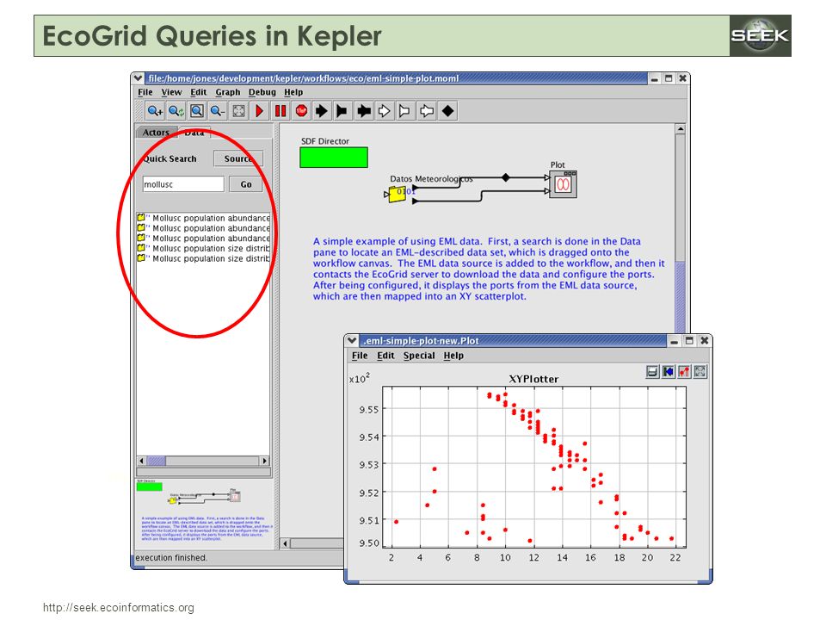Click the Go search button
The height and width of the screenshot is (620, 826).
tap(246, 184)
